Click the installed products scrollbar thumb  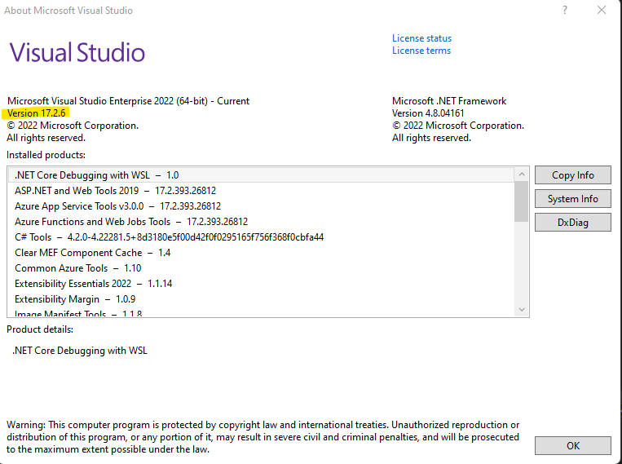[522, 201]
